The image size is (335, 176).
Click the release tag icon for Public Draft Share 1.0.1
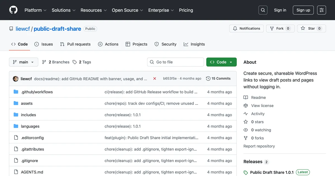[x=246, y=172]
